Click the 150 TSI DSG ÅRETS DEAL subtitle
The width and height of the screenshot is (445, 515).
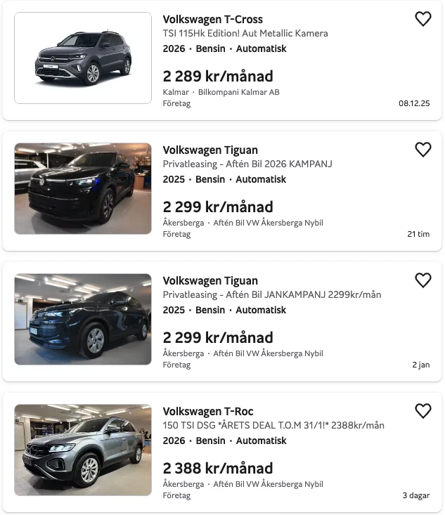click(273, 426)
